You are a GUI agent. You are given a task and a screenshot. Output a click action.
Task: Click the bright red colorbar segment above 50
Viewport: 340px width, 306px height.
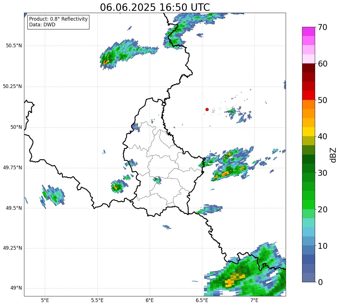pos(308,95)
